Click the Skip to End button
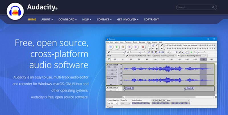The image size is (228, 115). [136, 47]
